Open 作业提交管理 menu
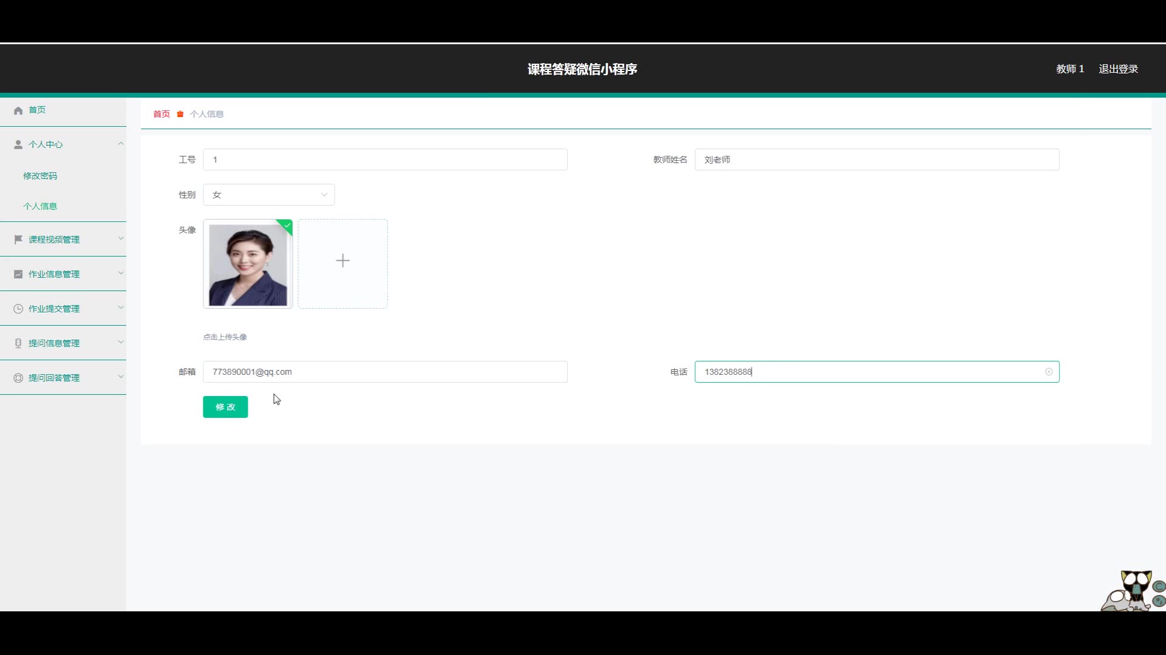 (x=63, y=309)
